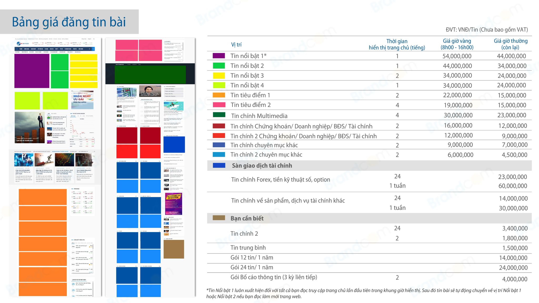Click the home icon in blue navbar
Viewport: 539px width, 303px height.
pyautogui.click(x=17, y=49)
